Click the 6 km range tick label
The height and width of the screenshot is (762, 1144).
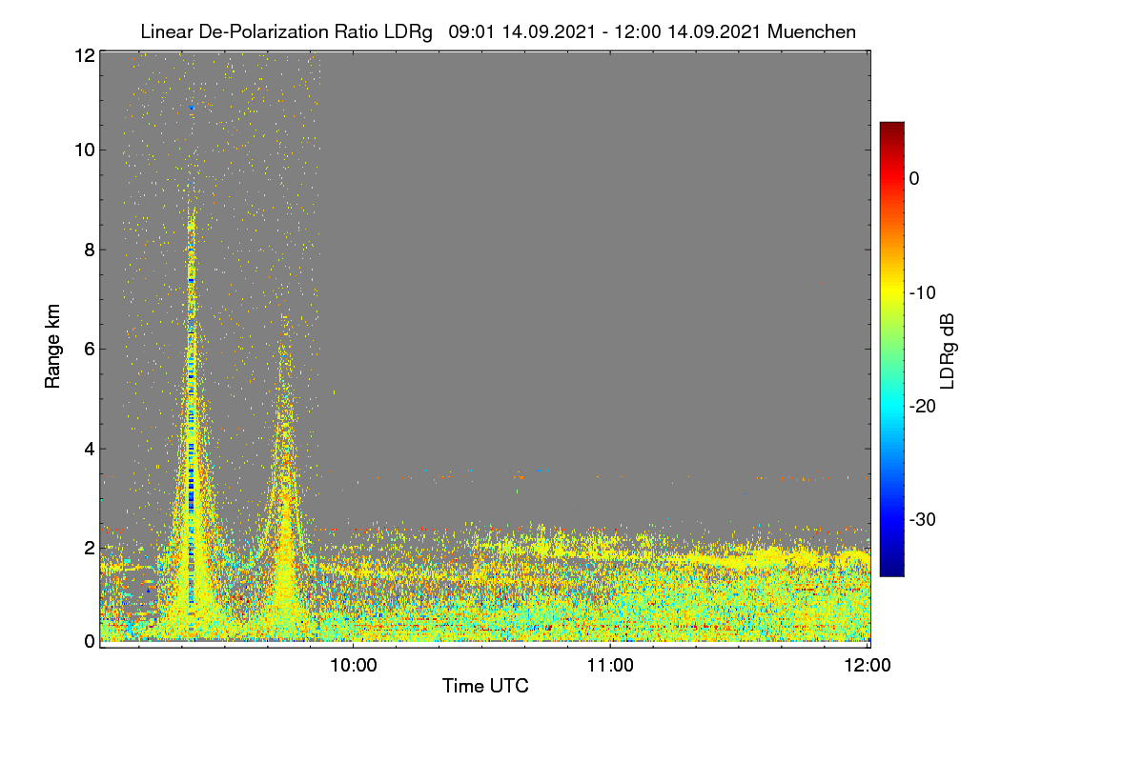coord(89,349)
